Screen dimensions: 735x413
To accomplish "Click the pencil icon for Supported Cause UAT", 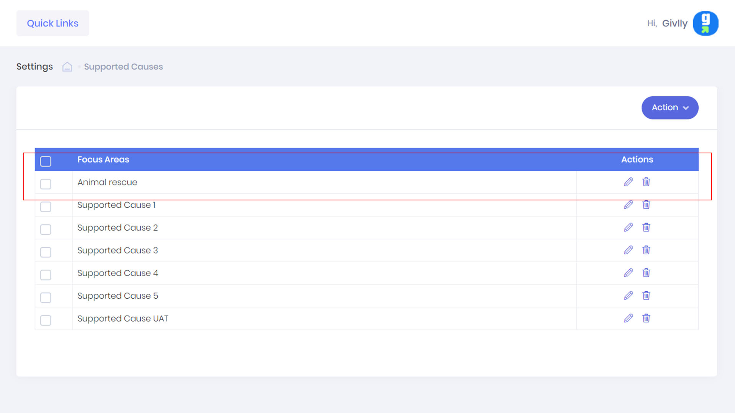I will 628,318.
